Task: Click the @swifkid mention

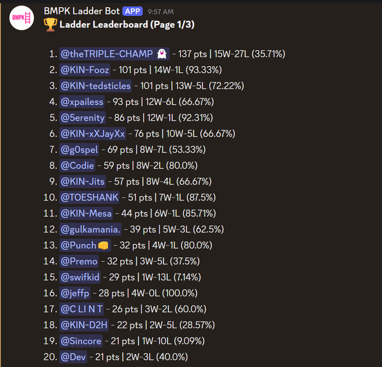Action: pyautogui.click(x=80, y=277)
